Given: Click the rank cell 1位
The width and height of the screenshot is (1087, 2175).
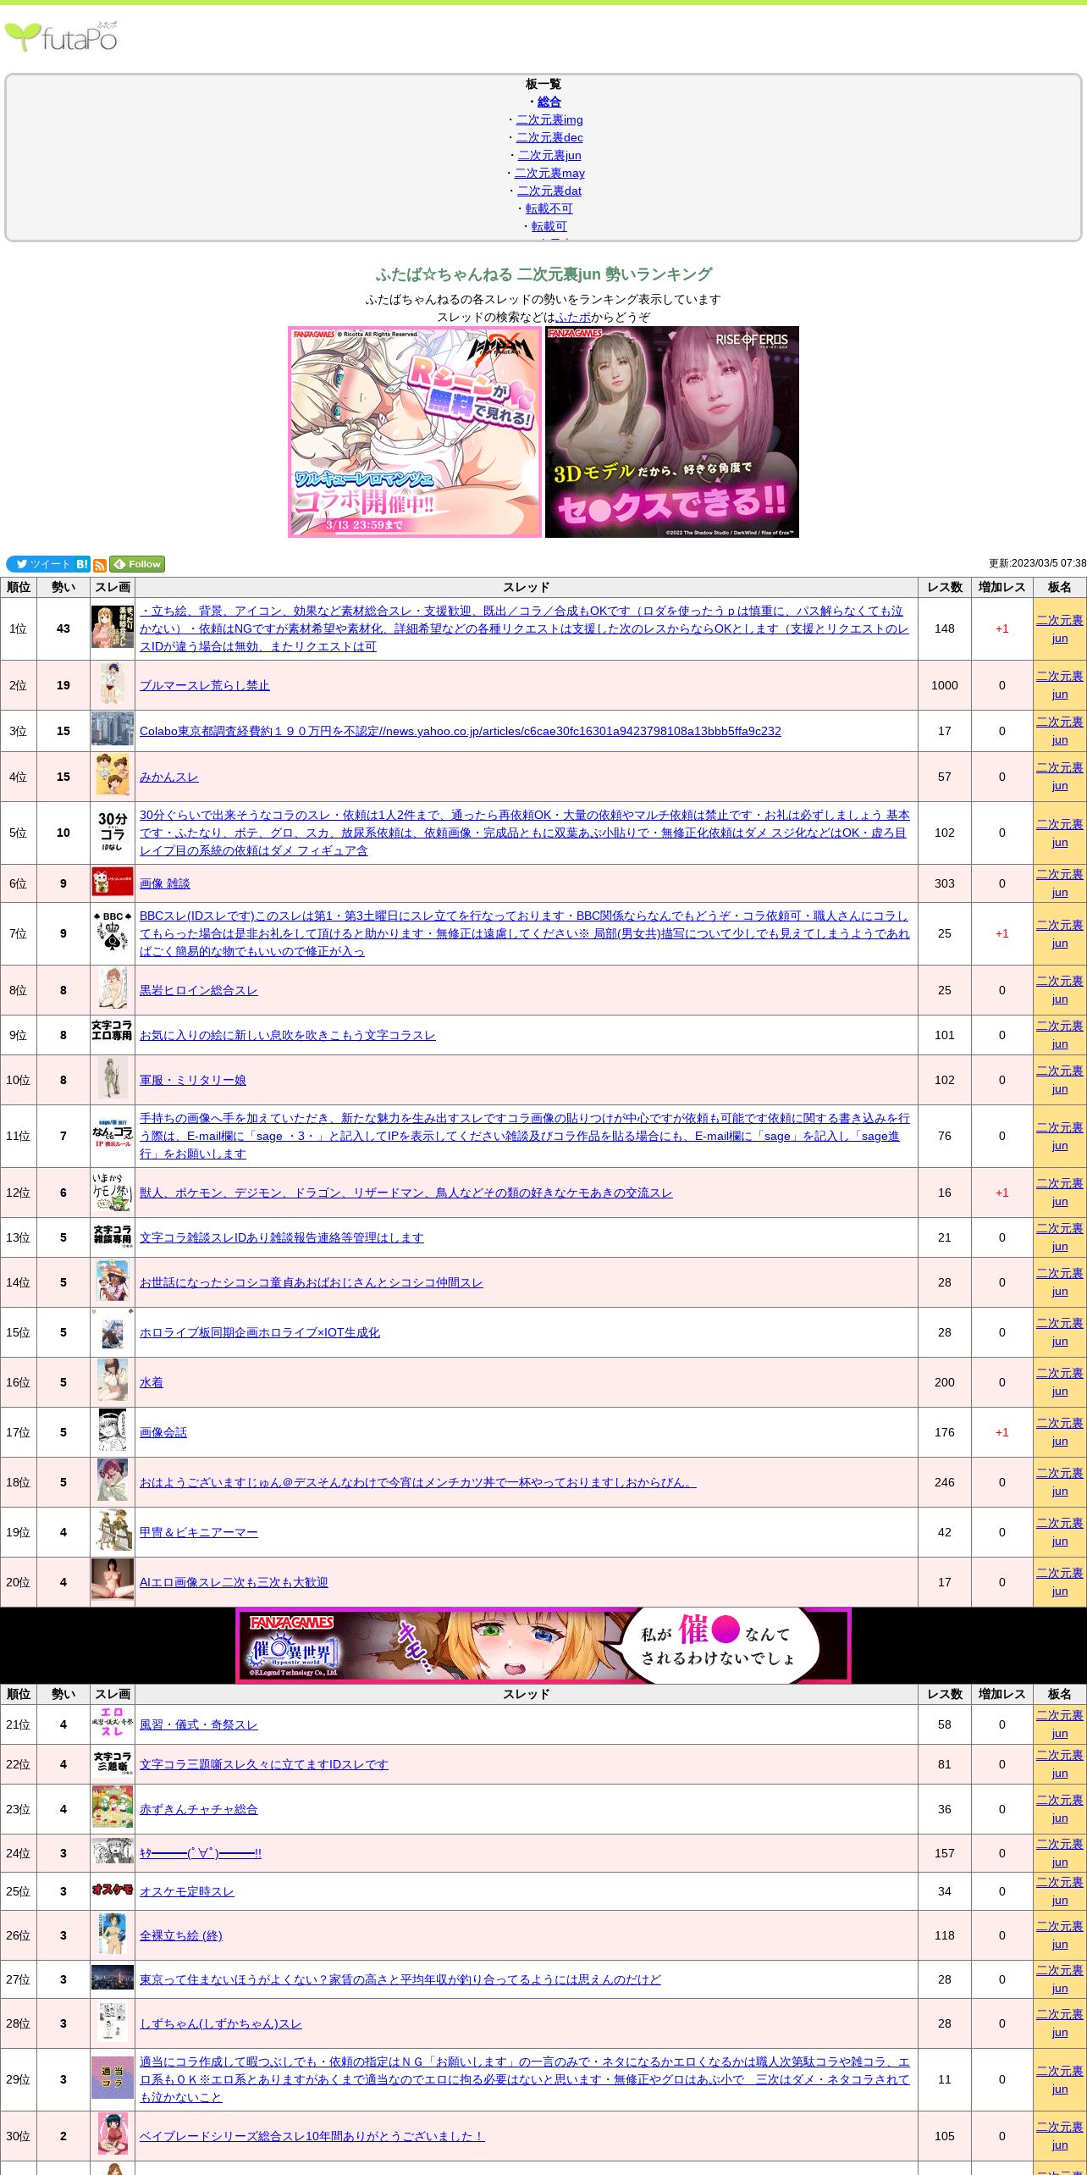Looking at the screenshot, I should coord(18,628).
